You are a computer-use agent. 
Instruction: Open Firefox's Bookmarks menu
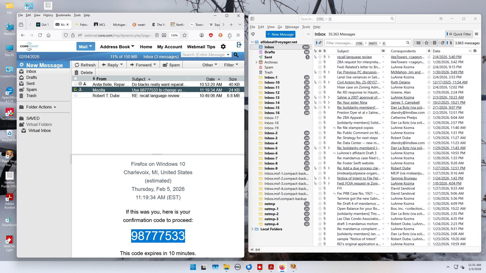coord(63,15)
